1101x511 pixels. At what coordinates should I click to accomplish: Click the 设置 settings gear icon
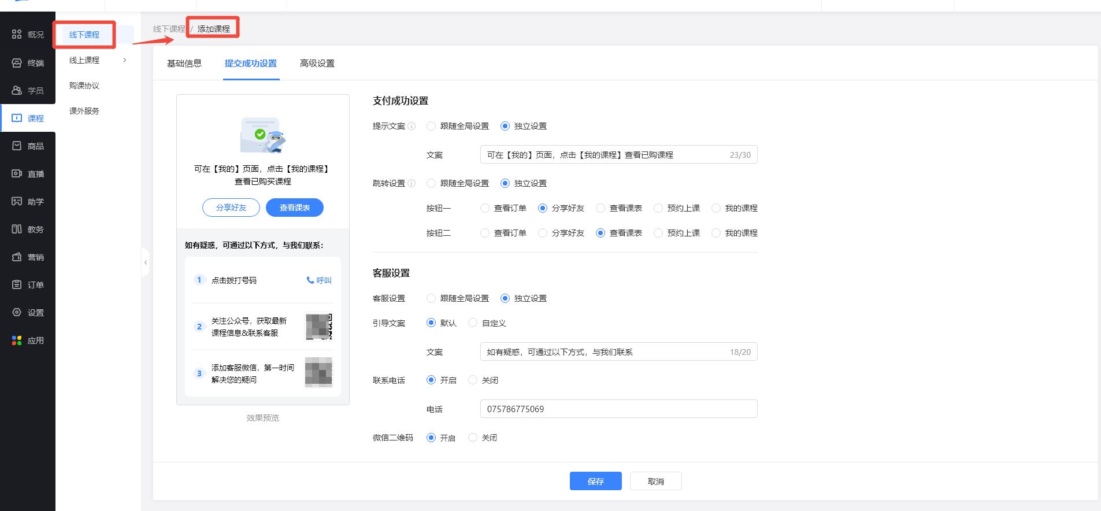click(17, 313)
